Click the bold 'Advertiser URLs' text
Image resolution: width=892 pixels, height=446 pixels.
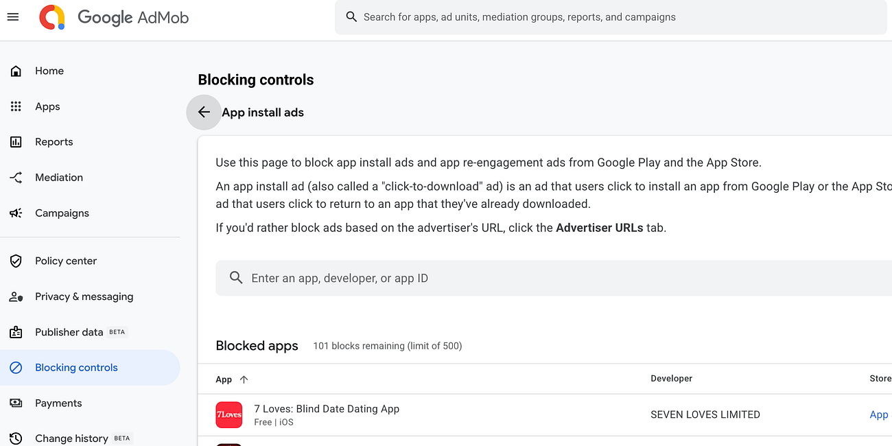point(600,228)
